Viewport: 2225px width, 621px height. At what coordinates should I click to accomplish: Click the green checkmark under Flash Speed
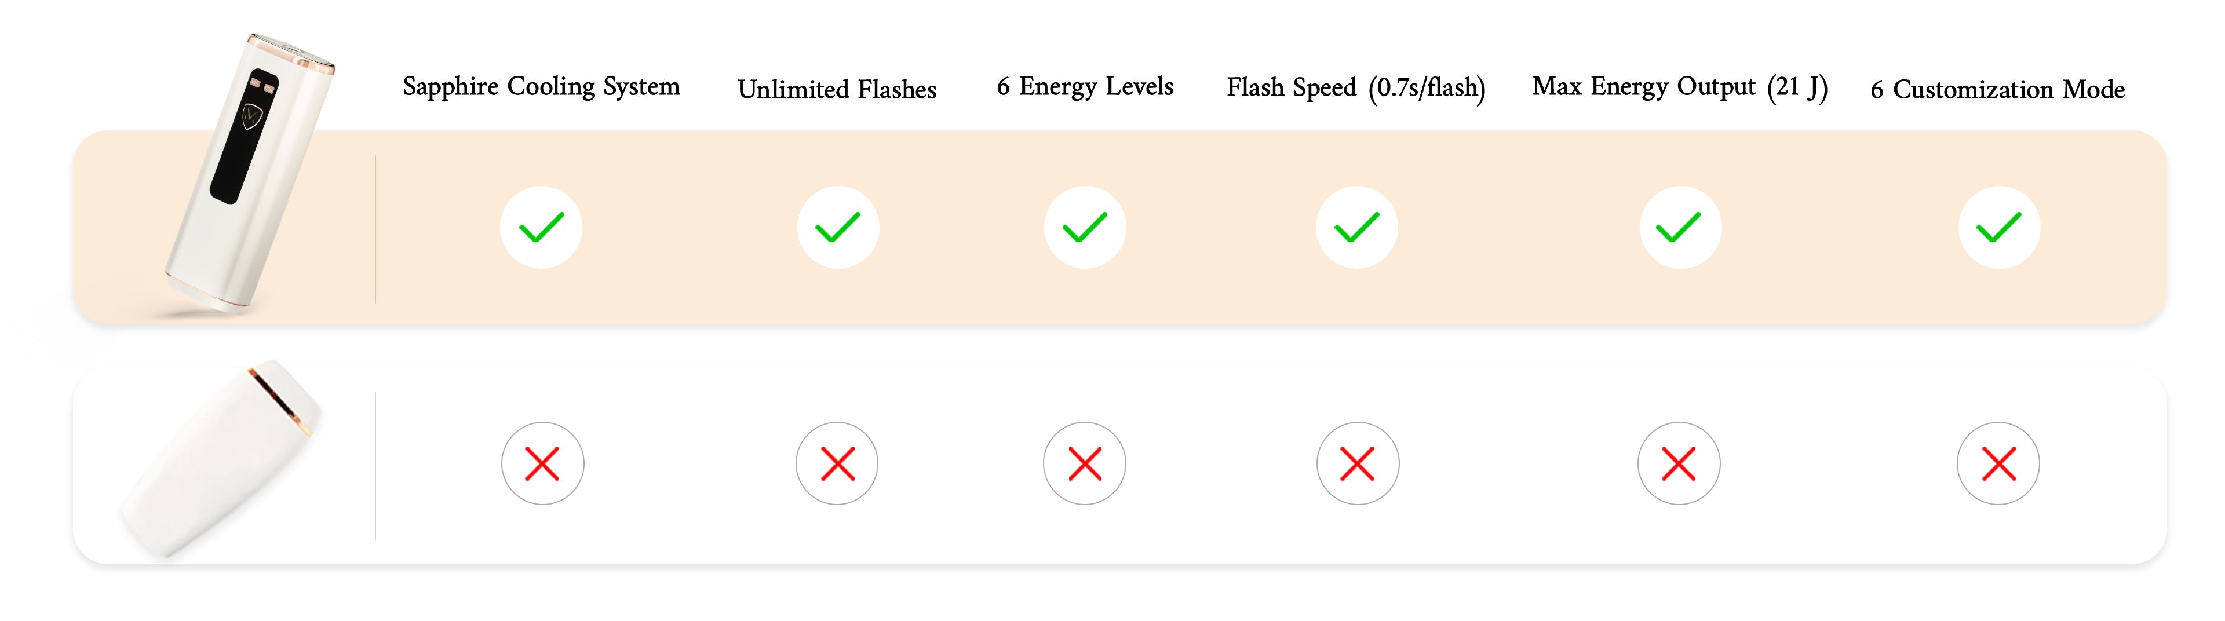[x=1357, y=227]
